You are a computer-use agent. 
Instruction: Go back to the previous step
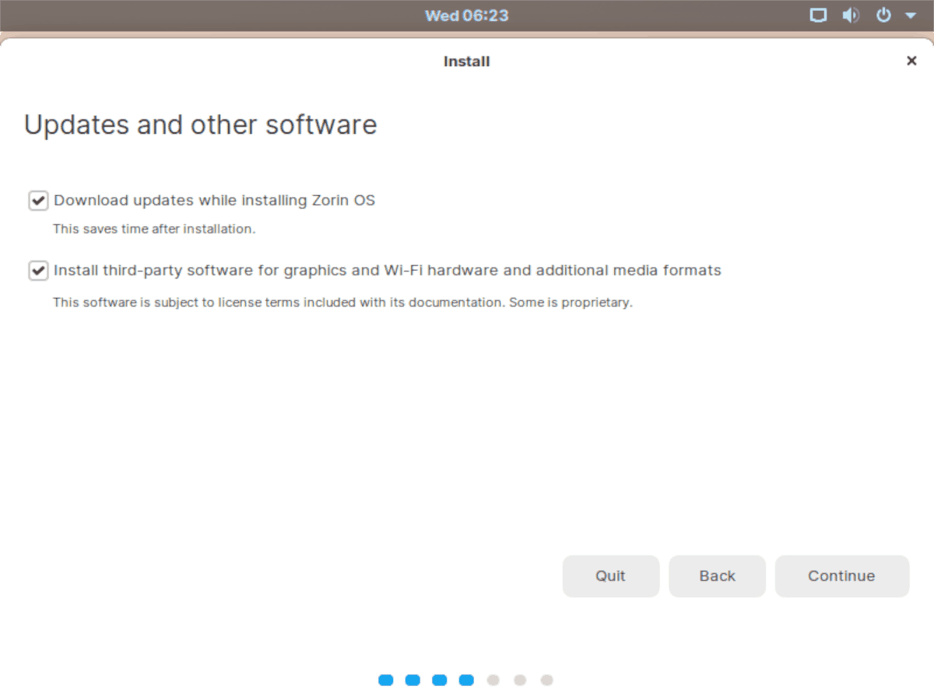[x=717, y=576]
